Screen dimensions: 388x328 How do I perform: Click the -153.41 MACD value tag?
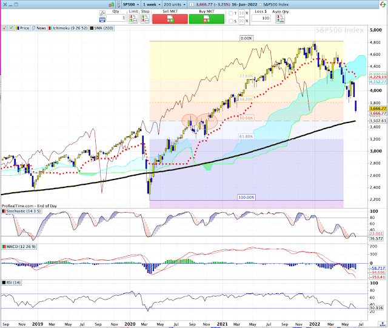click(x=377, y=277)
